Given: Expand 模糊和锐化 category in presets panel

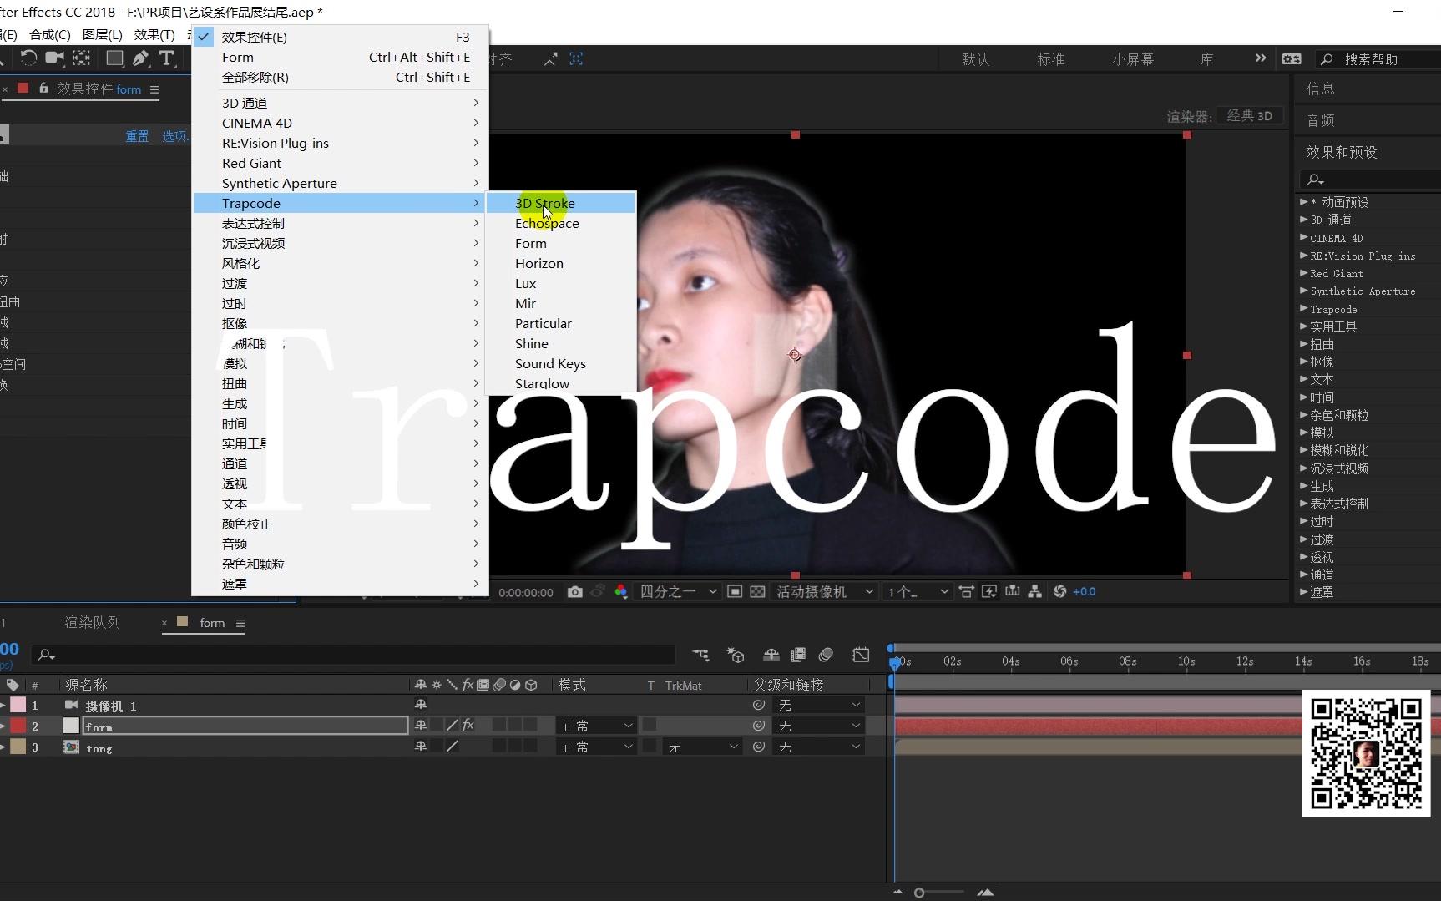Looking at the screenshot, I should [1303, 450].
